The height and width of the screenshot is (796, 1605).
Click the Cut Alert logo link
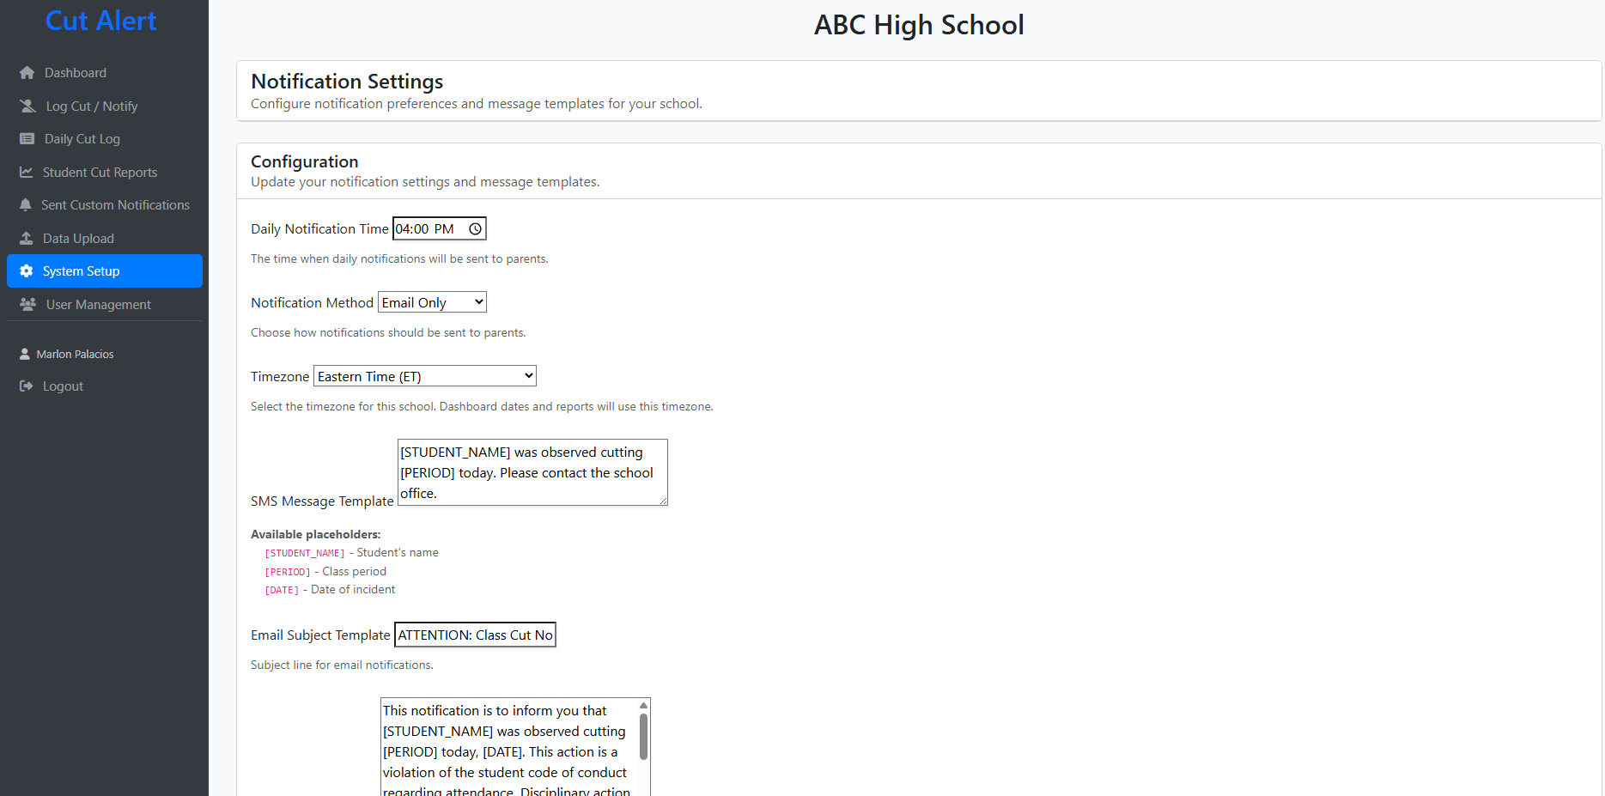click(100, 21)
